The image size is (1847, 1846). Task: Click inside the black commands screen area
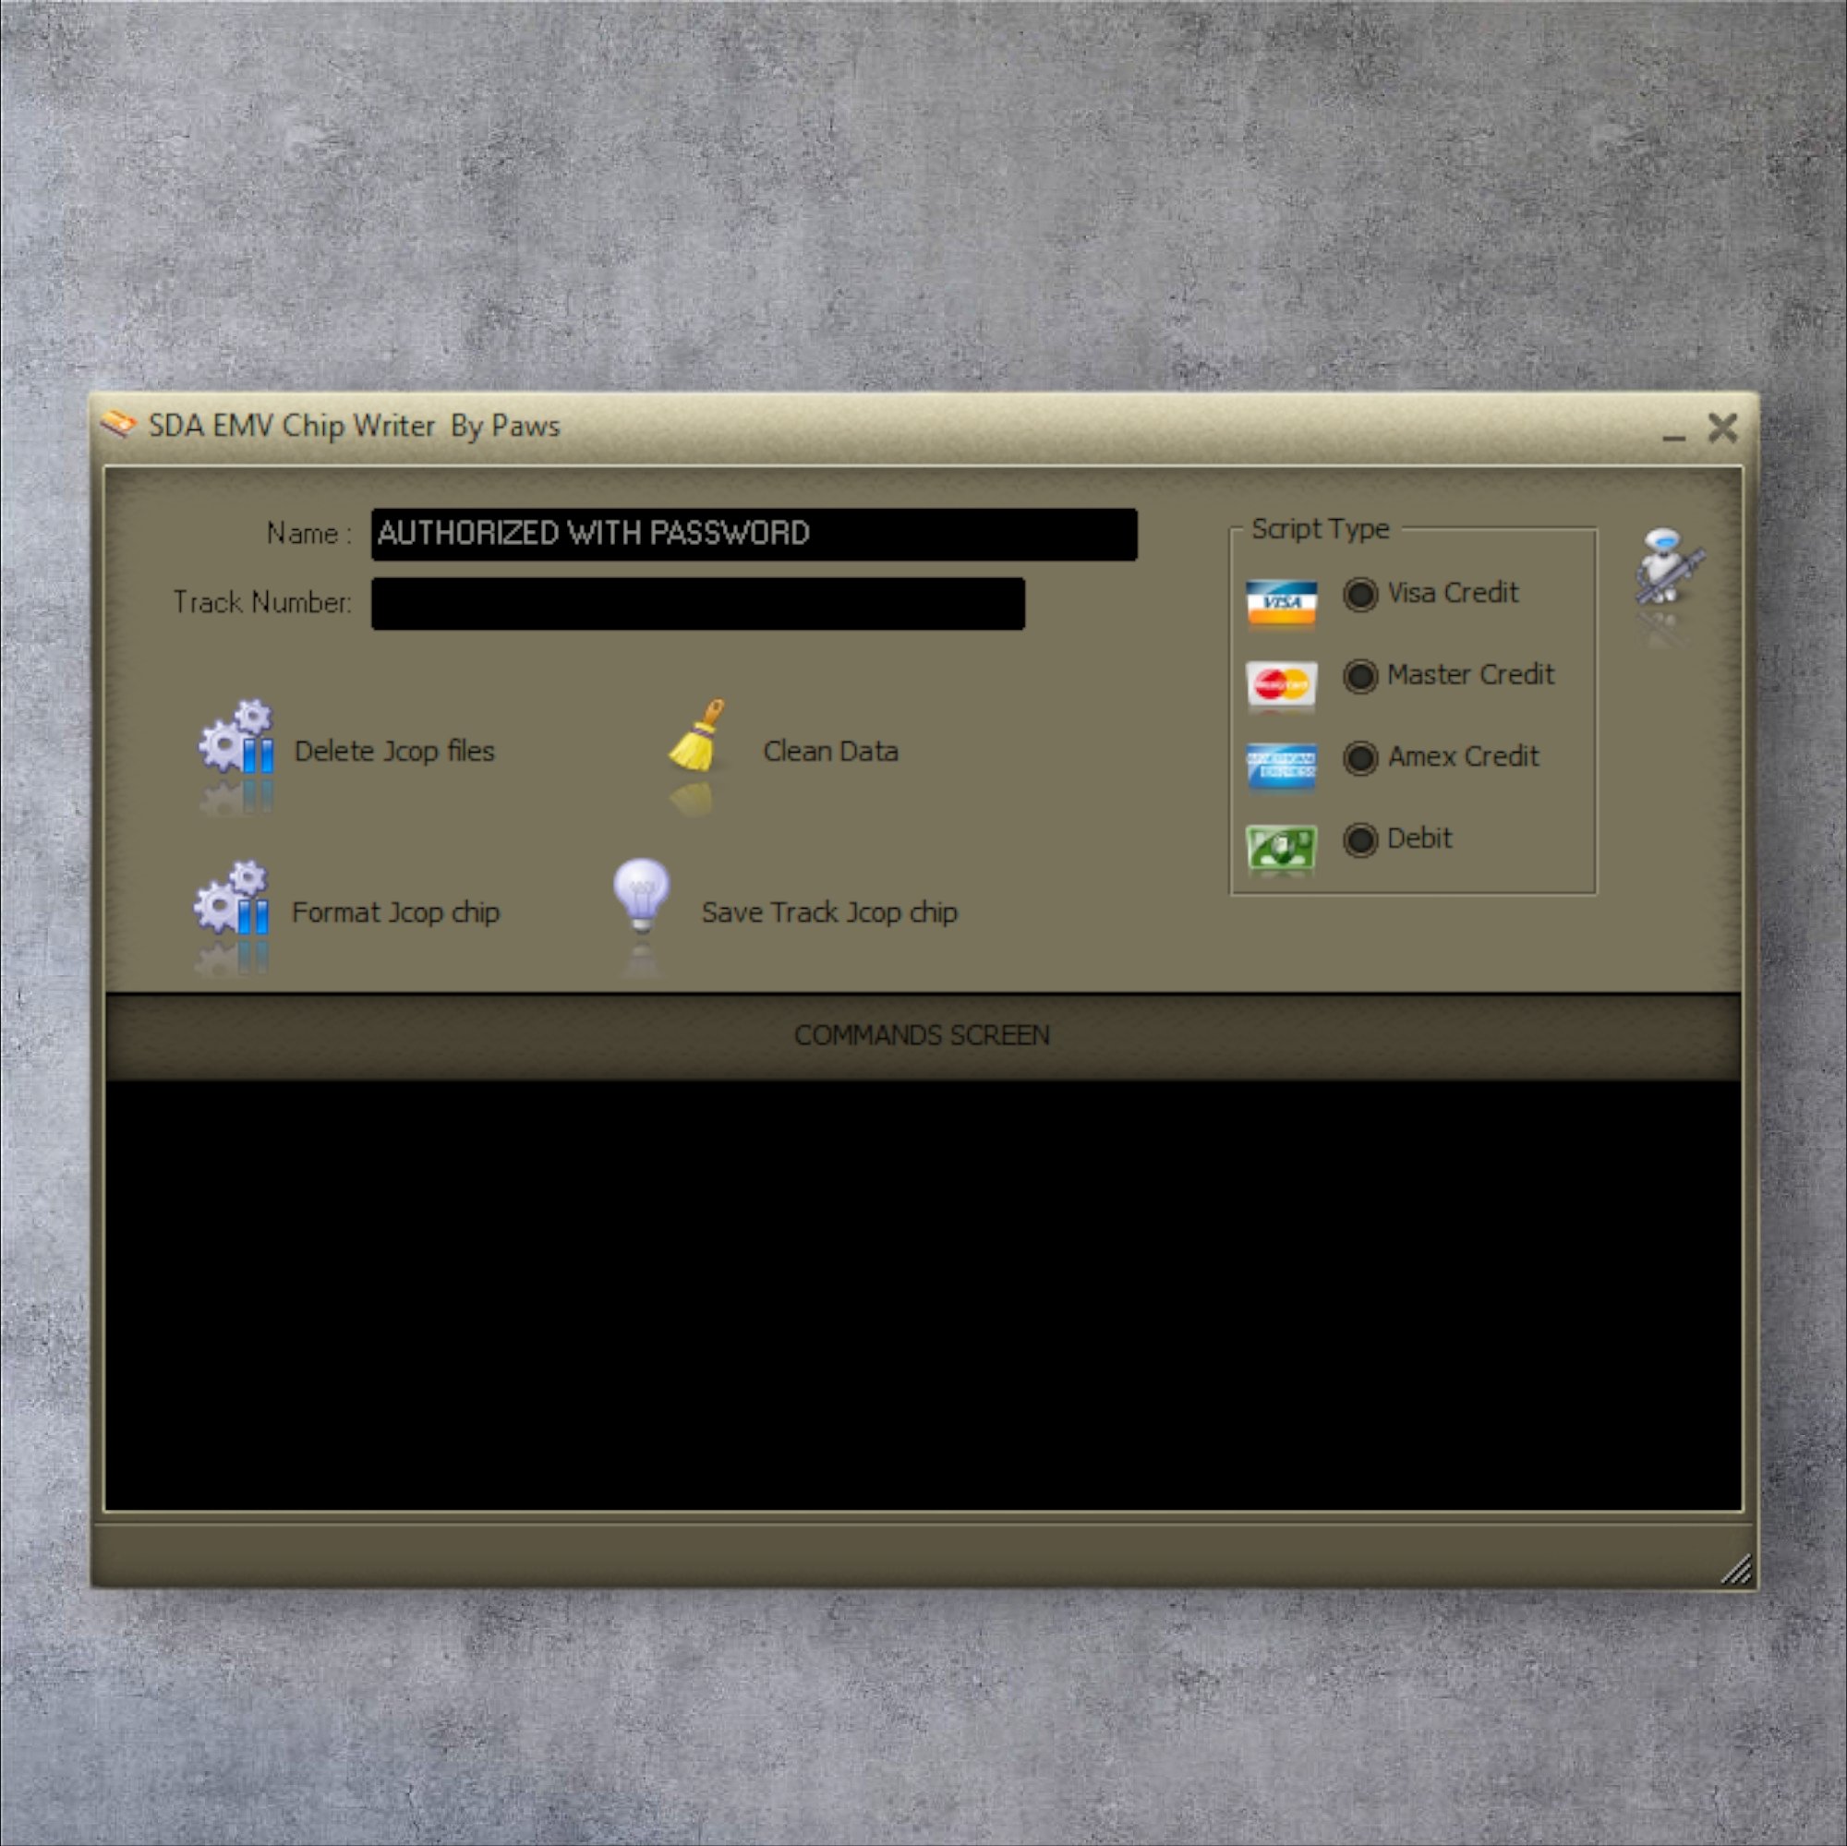tap(923, 1295)
